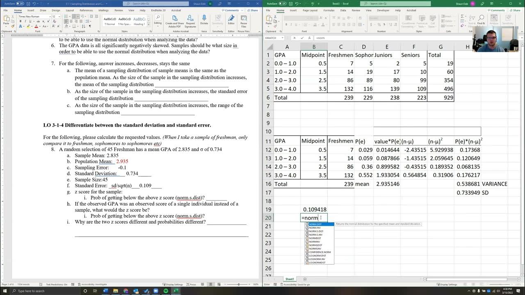Click the Share button in Excel
Screen dimensions: 525x295
tap(515, 10)
